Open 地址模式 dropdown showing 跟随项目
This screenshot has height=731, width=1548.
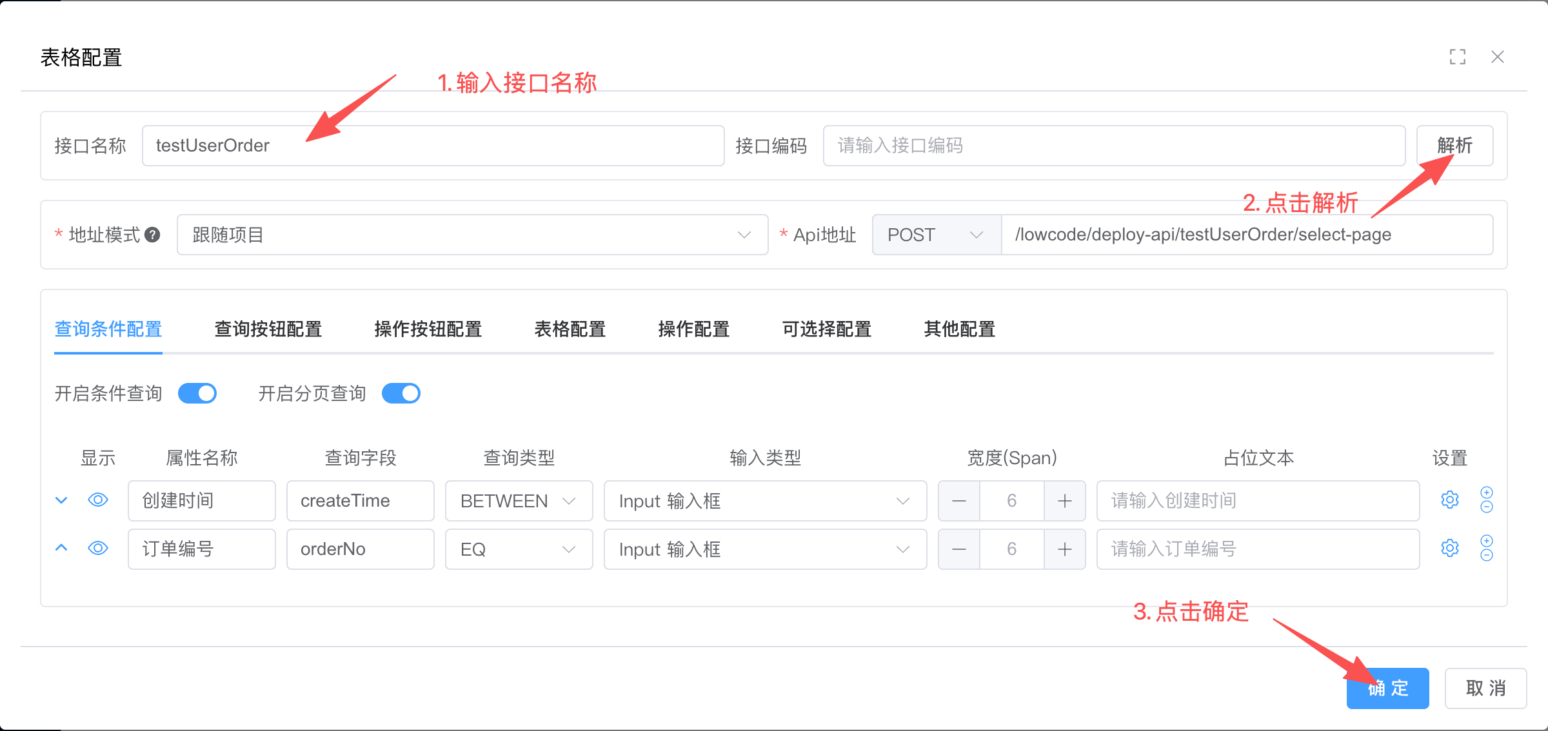pyautogui.click(x=472, y=235)
